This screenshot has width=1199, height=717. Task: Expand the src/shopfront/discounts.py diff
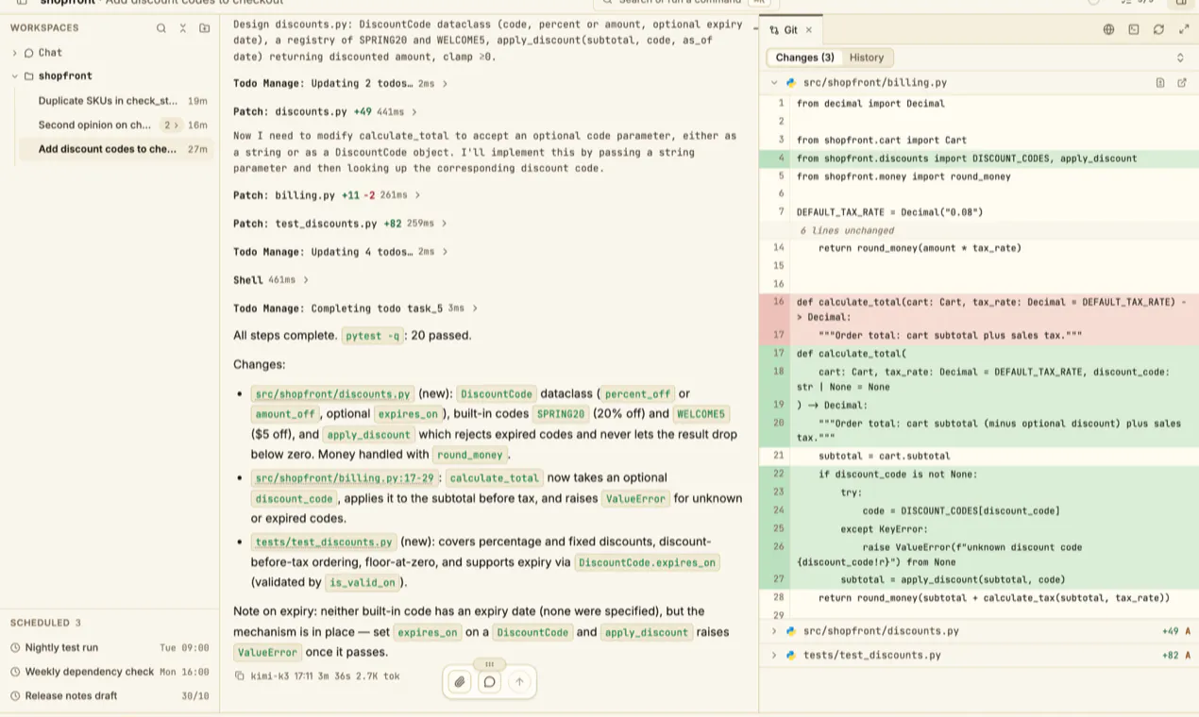click(774, 631)
